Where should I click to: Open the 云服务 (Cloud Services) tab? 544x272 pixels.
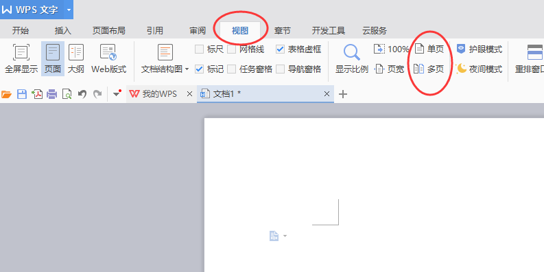click(x=375, y=31)
